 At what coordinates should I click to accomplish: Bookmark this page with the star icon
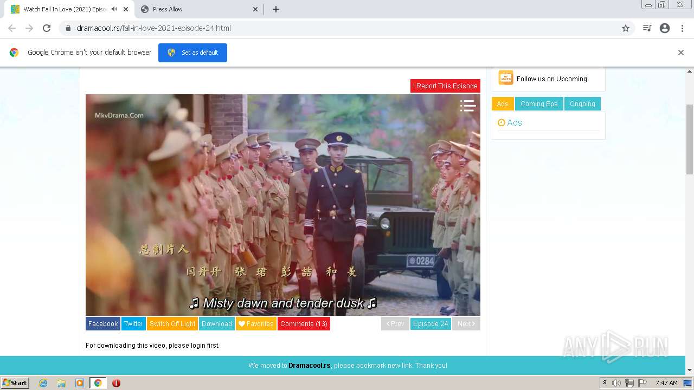tap(626, 28)
